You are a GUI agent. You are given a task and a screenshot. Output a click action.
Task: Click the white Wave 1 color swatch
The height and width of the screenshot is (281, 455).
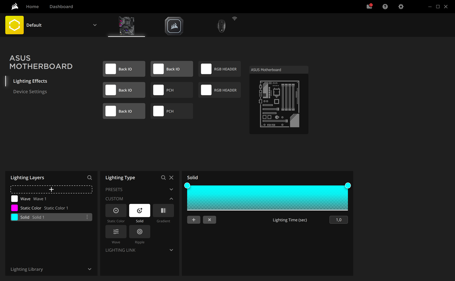15,199
